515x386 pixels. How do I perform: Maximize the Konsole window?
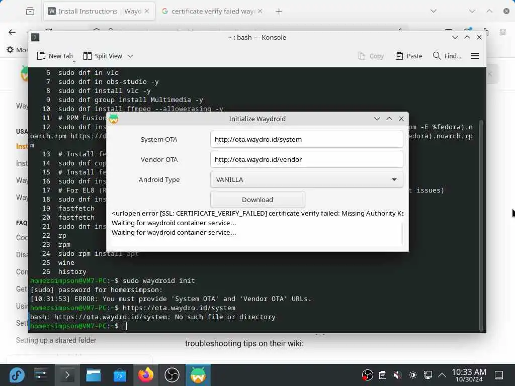(467, 37)
